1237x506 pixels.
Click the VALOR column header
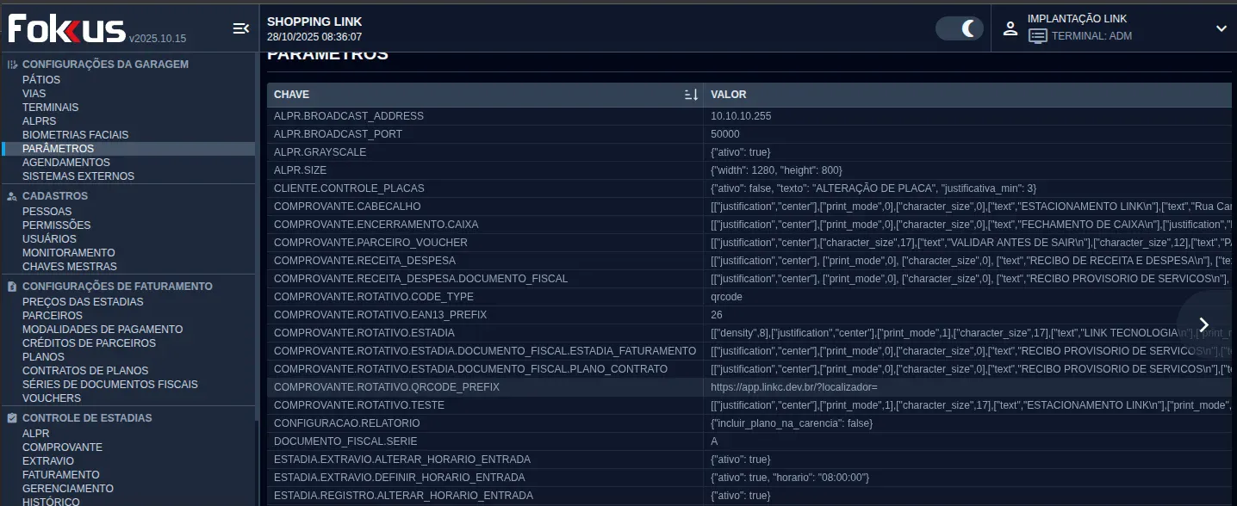tap(729, 95)
